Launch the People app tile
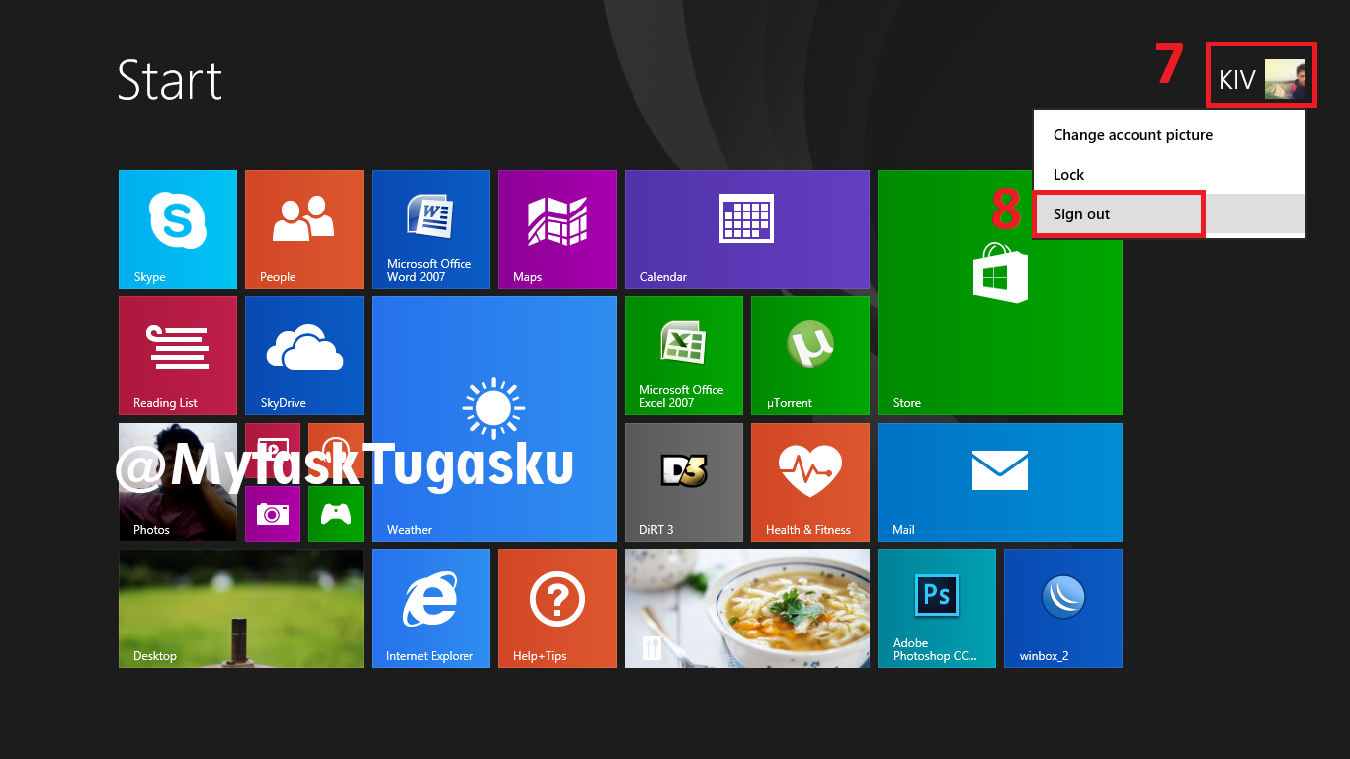The width and height of the screenshot is (1350, 759). (x=304, y=229)
